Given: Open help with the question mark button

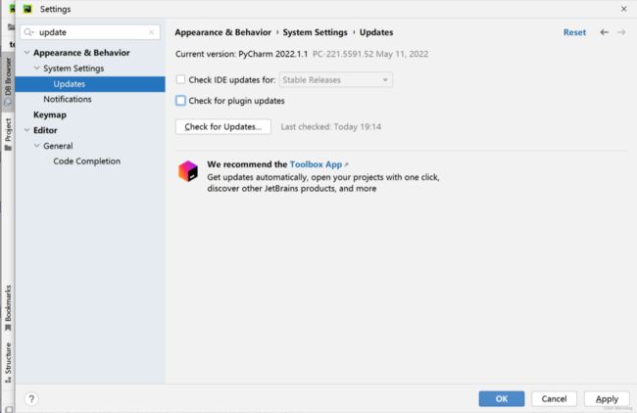Looking at the screenshot, I should click(x=31, y=398).
